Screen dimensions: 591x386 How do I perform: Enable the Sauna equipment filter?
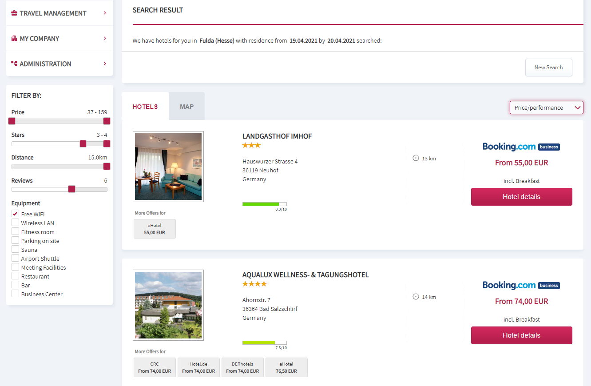16,249
